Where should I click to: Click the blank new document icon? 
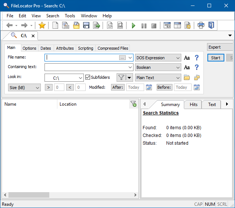click(x=55, y=25)
